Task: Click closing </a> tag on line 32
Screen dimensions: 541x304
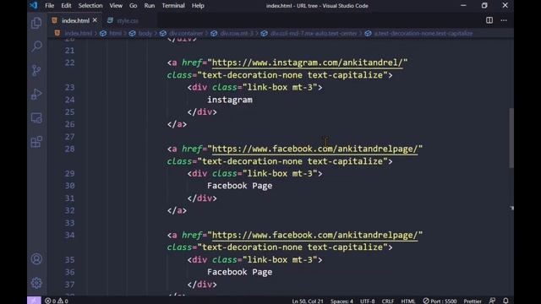Action: click(177, 210)
